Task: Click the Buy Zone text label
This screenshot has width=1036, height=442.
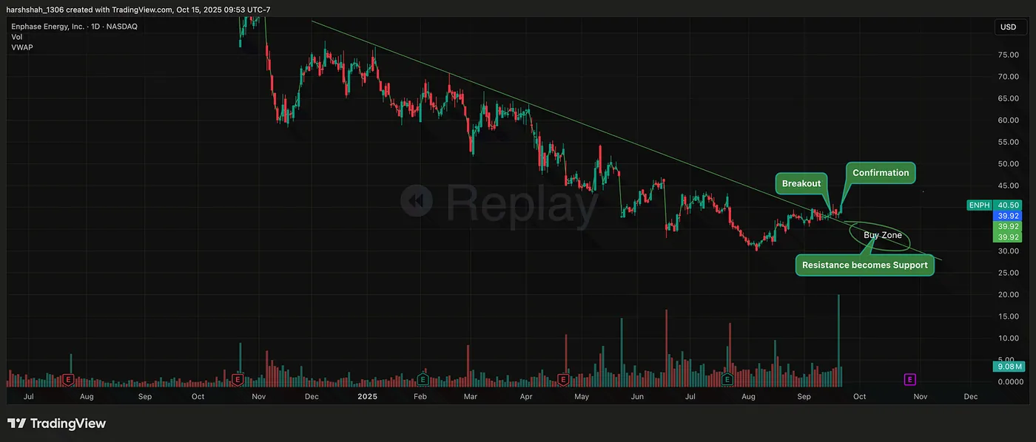Action: (883, 235)
